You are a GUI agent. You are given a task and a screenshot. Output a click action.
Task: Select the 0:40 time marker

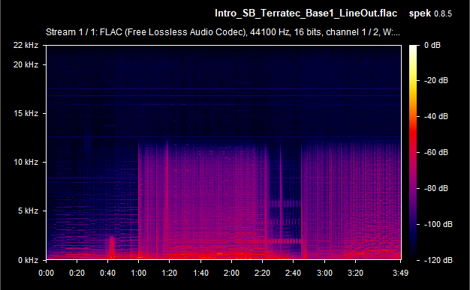pyautogui.click(x=107, y=273)
